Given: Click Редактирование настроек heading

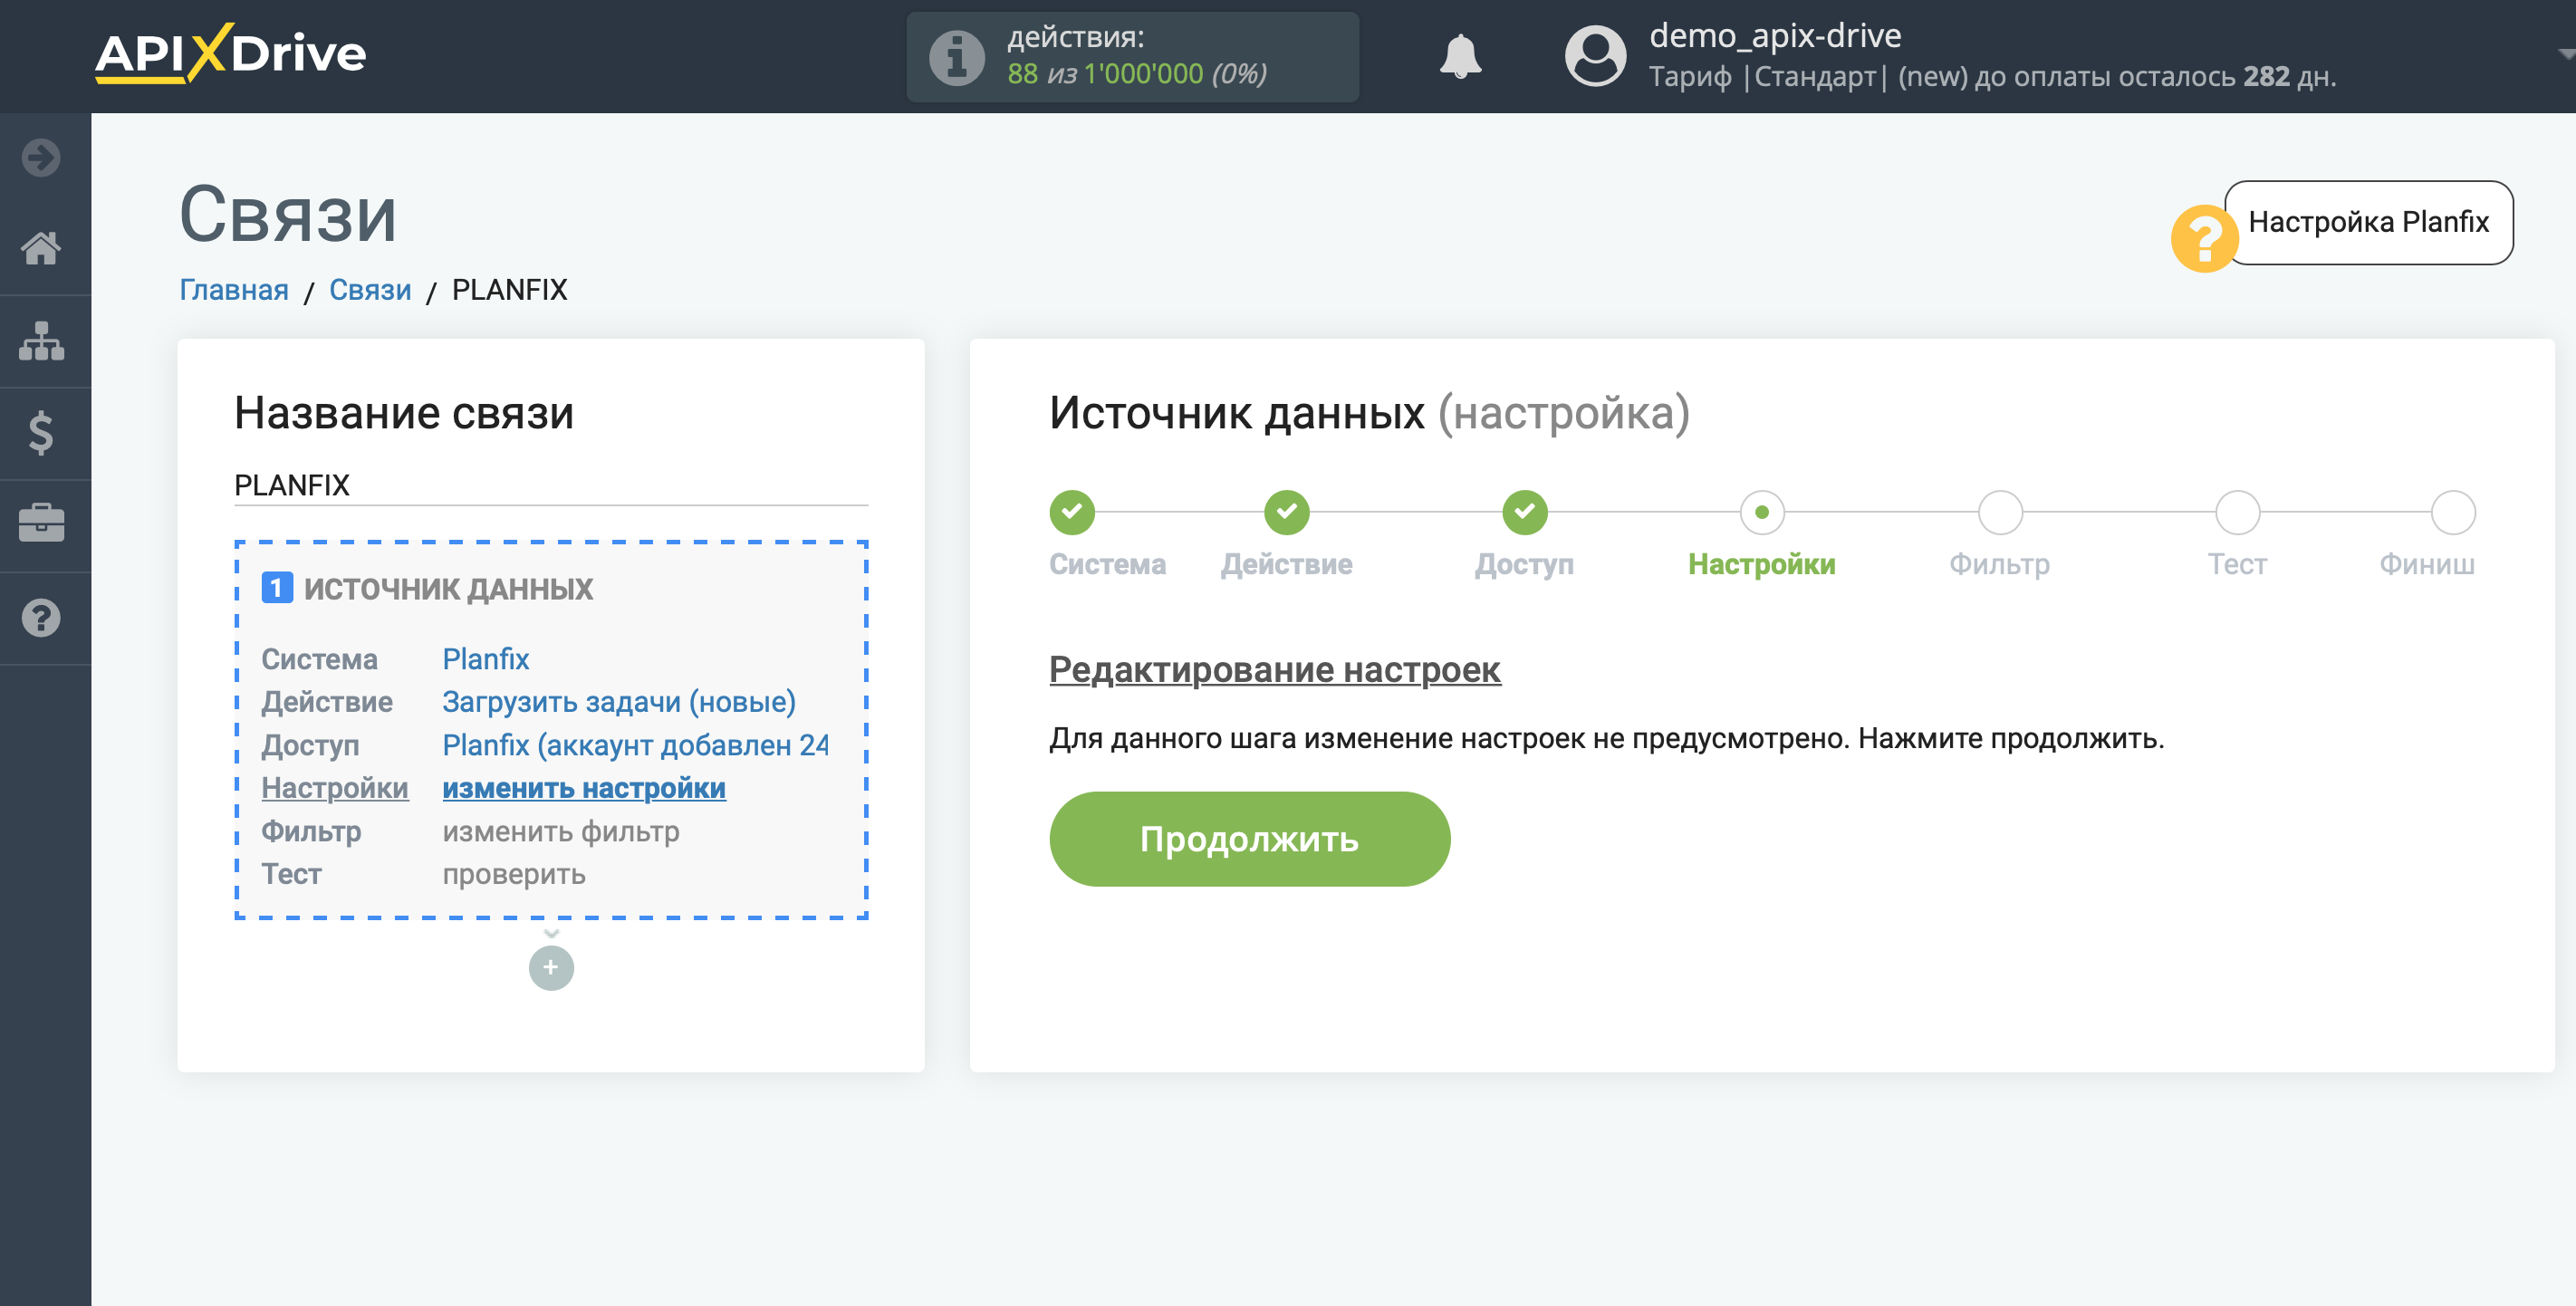Looking at the screenshot, I should pos(1274,669).
